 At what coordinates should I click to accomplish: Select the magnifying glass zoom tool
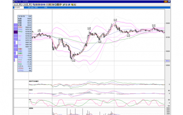pos(55,5)
